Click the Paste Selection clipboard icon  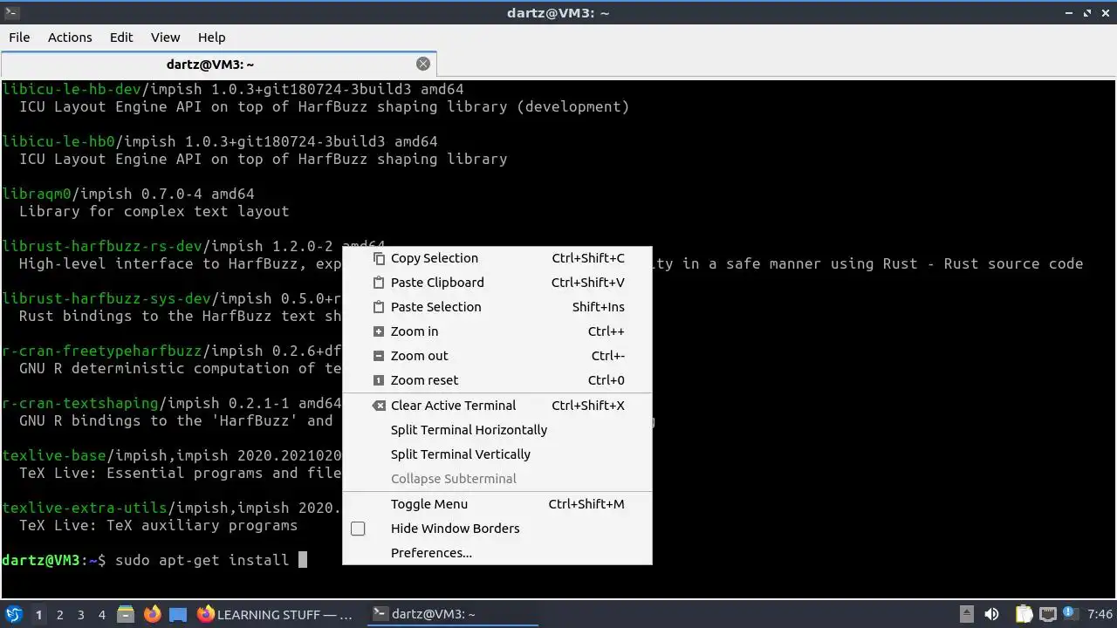click(x=379, y=307)
